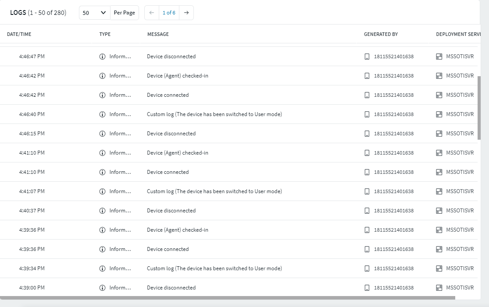Click the horizontal scrollbar at the bottom
Viewport: 489px width, 307px height.
227,298
